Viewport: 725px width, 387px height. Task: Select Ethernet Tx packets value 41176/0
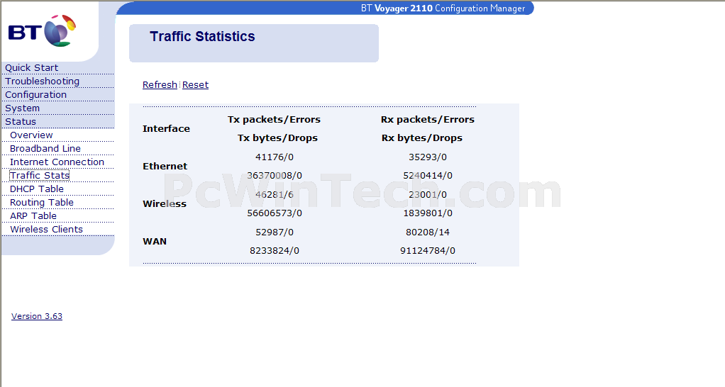click(275, 157)
